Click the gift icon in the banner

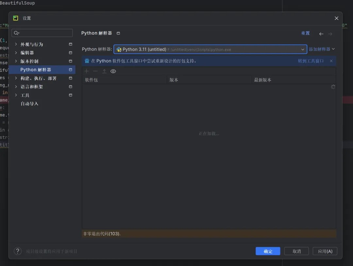pyautogui.click(x=87, y=61)
